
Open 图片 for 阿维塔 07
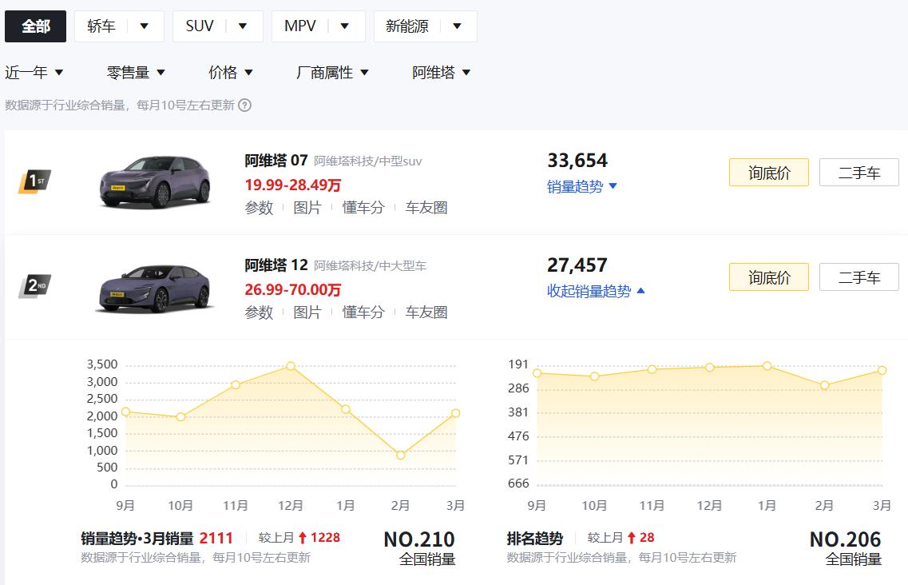click(x=307, y=208)
